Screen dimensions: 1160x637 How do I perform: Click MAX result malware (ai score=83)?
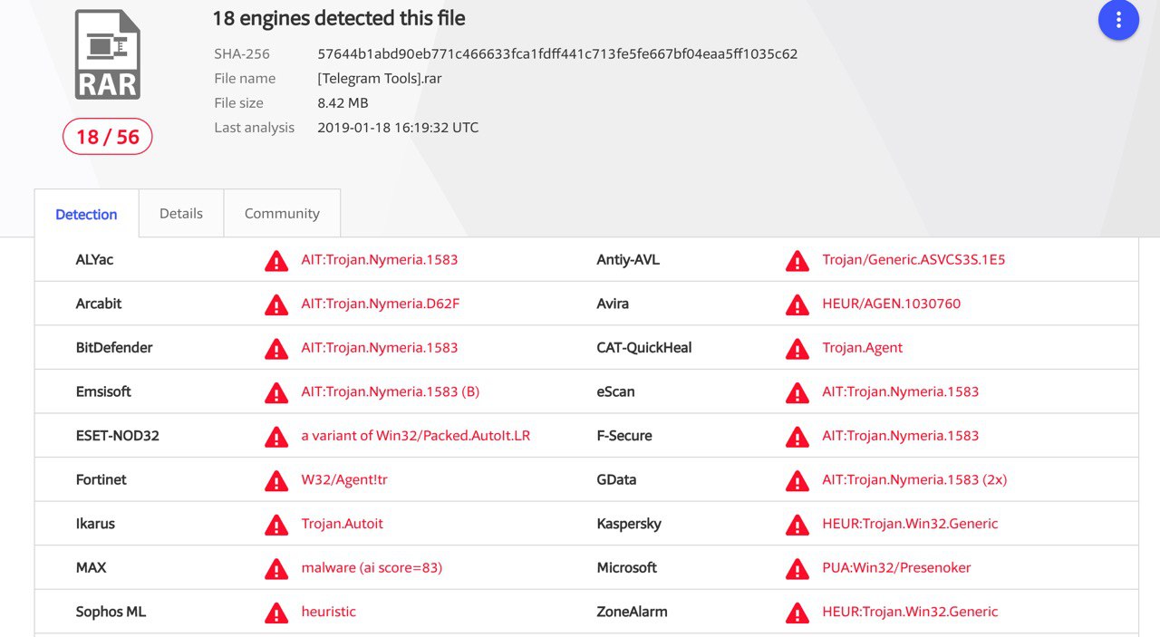(372, 567)
